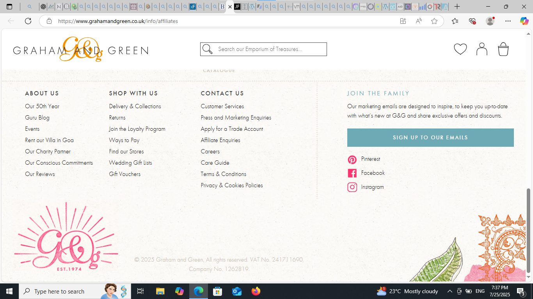
Task: Open the Returns link
Action: click(x=117, y=118)
